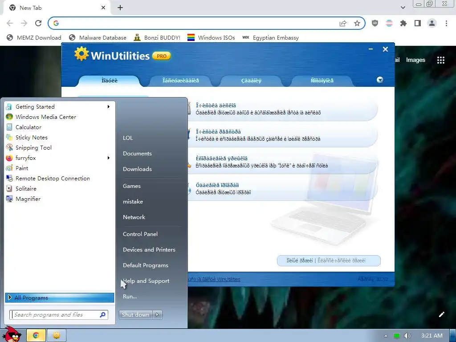Open Shut down options arrow
This screenshot has height=342, width=456.
pyautogui.click(x=157, y=315)
